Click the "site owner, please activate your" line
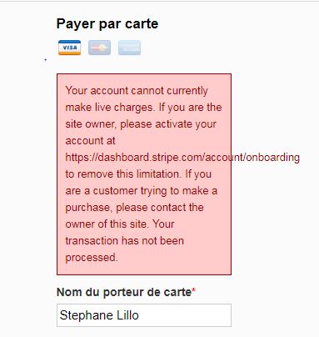 tap(141, 124)
